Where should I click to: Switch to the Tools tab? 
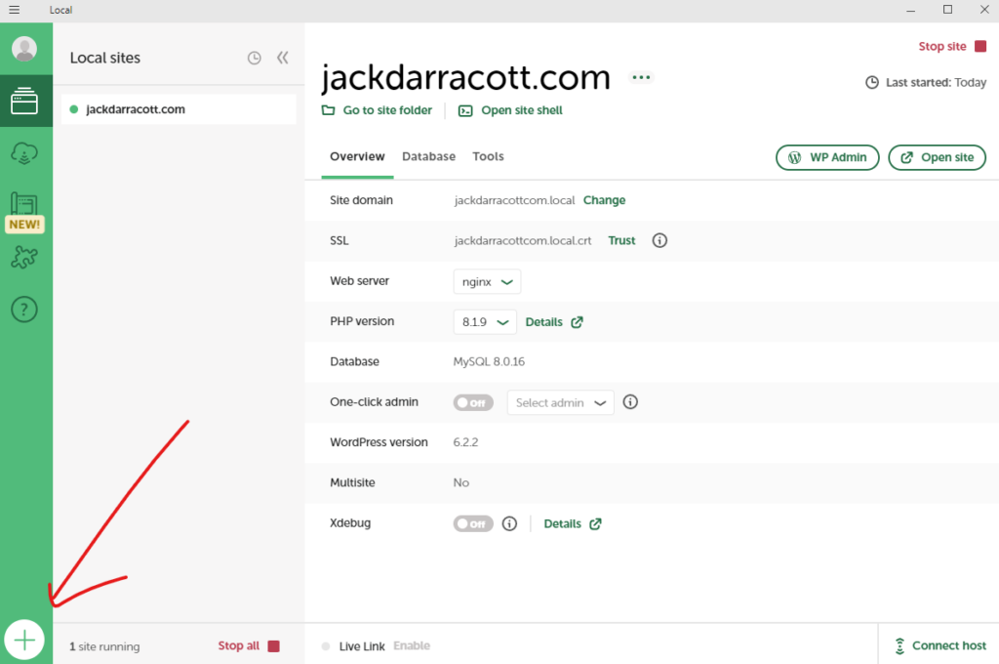click(x=488, y=156)
